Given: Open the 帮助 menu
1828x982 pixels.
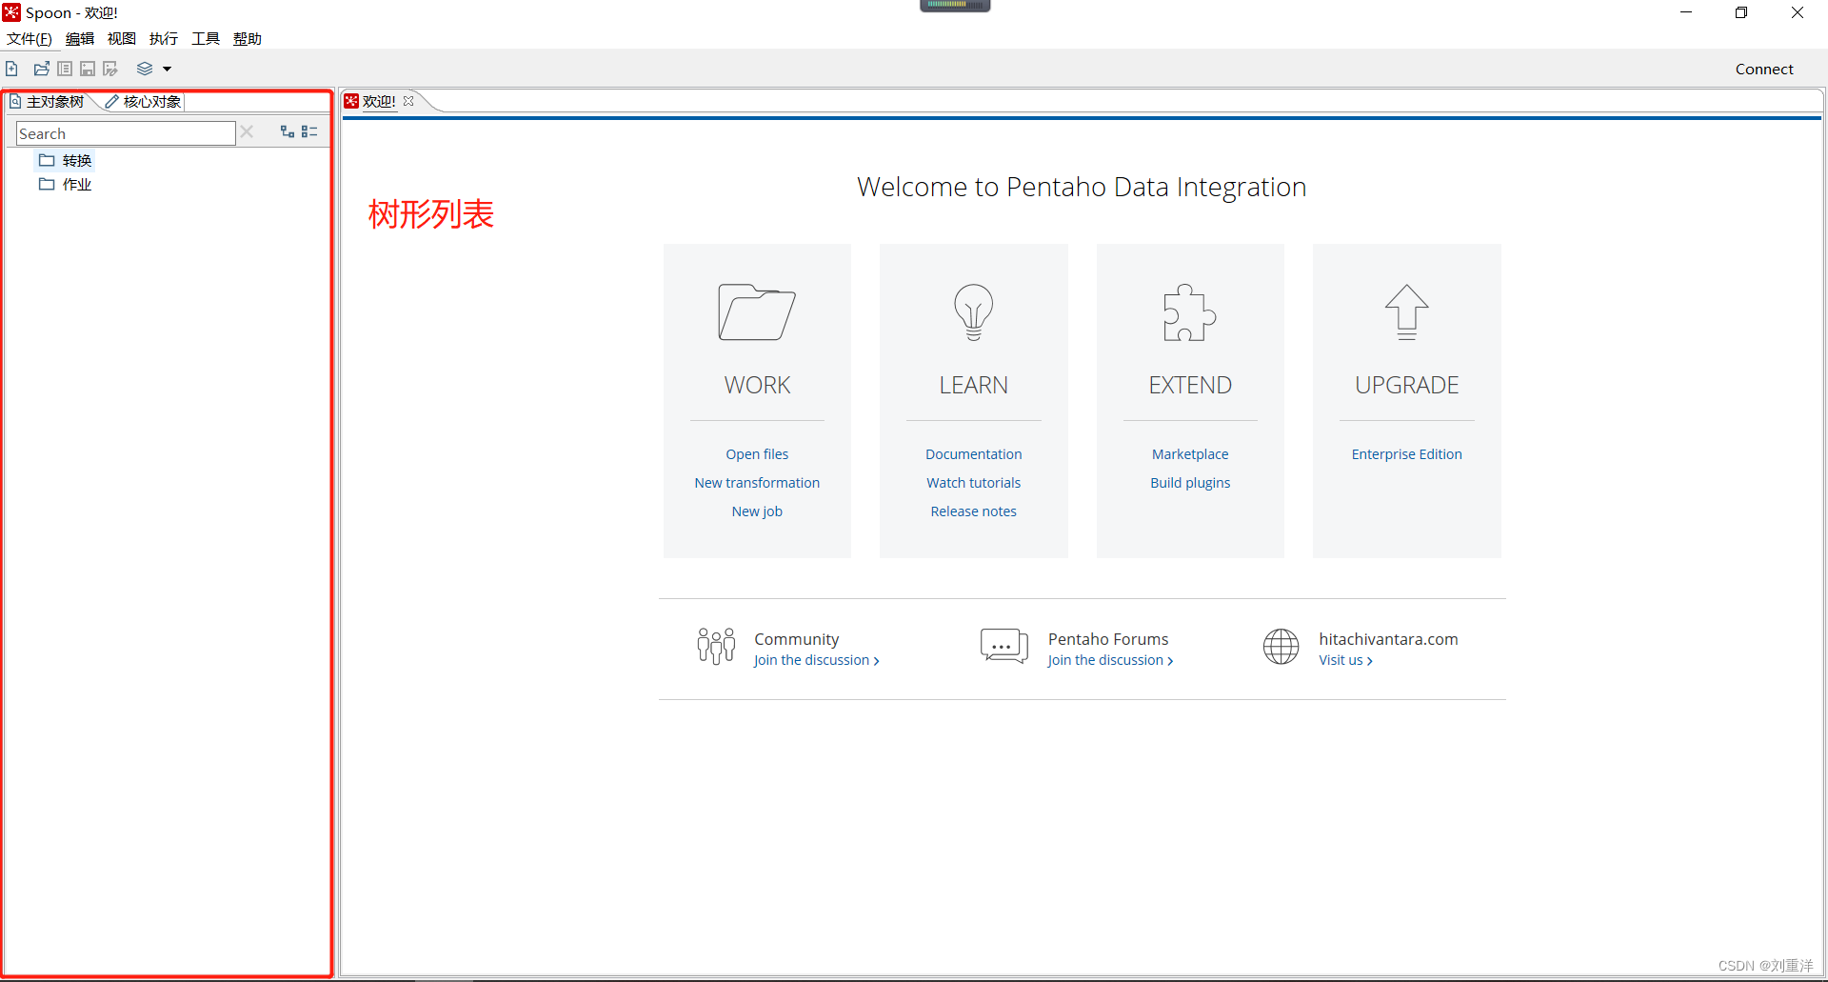Looking at the screenshot, I should [248, 39].
